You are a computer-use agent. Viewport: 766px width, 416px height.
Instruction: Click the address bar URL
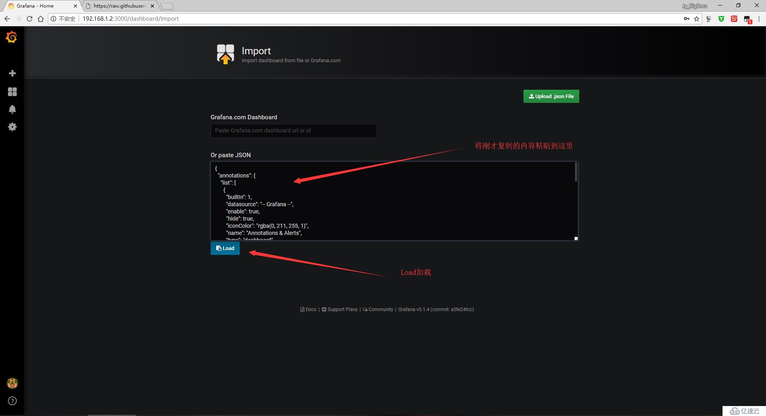130,19
